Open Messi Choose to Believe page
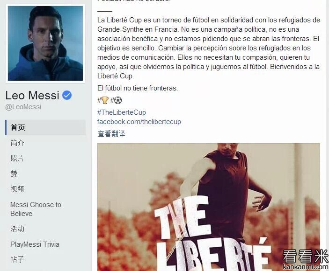Viewport: 329px width, 271px height. tap(36, 209)
